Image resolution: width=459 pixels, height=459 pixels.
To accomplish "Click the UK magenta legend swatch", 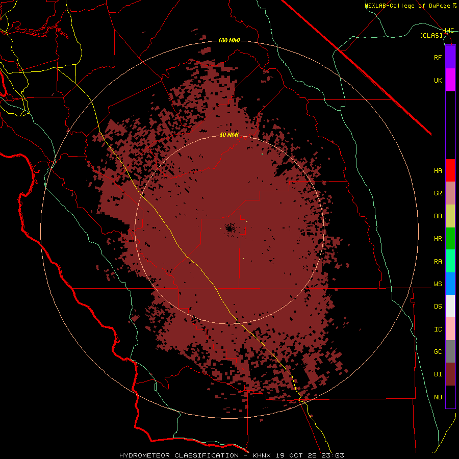I will (x=450, y=80).
